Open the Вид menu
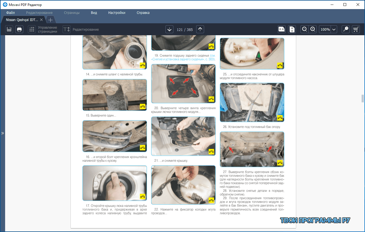Image resolution: width=365 pixels, height=232 pixels. pos(94,13)
